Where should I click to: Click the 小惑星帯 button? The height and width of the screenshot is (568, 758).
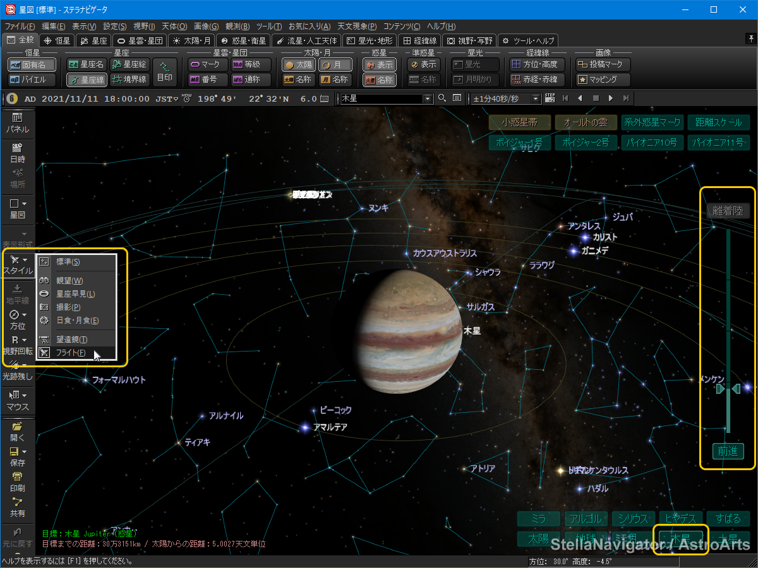click(x=519, y=122)
